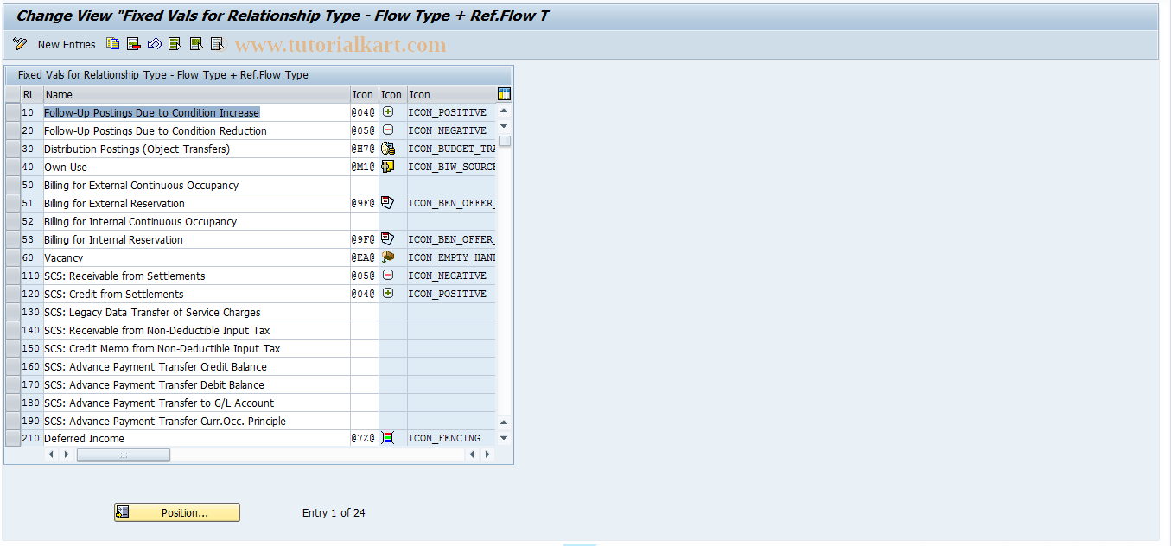Click the BIW source icon in Own Use row

coord(388,167)
